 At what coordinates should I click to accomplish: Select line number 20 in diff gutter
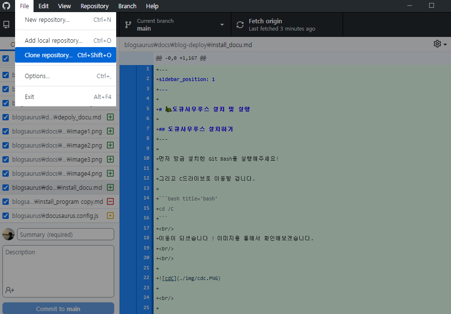tap(146, 258)
